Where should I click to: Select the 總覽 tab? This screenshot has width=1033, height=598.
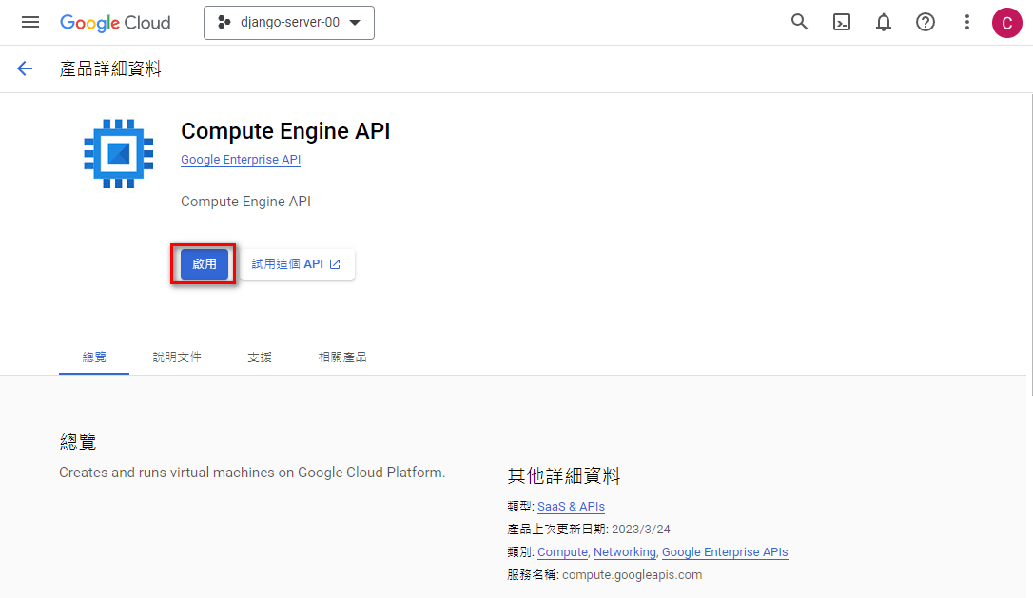94,357
